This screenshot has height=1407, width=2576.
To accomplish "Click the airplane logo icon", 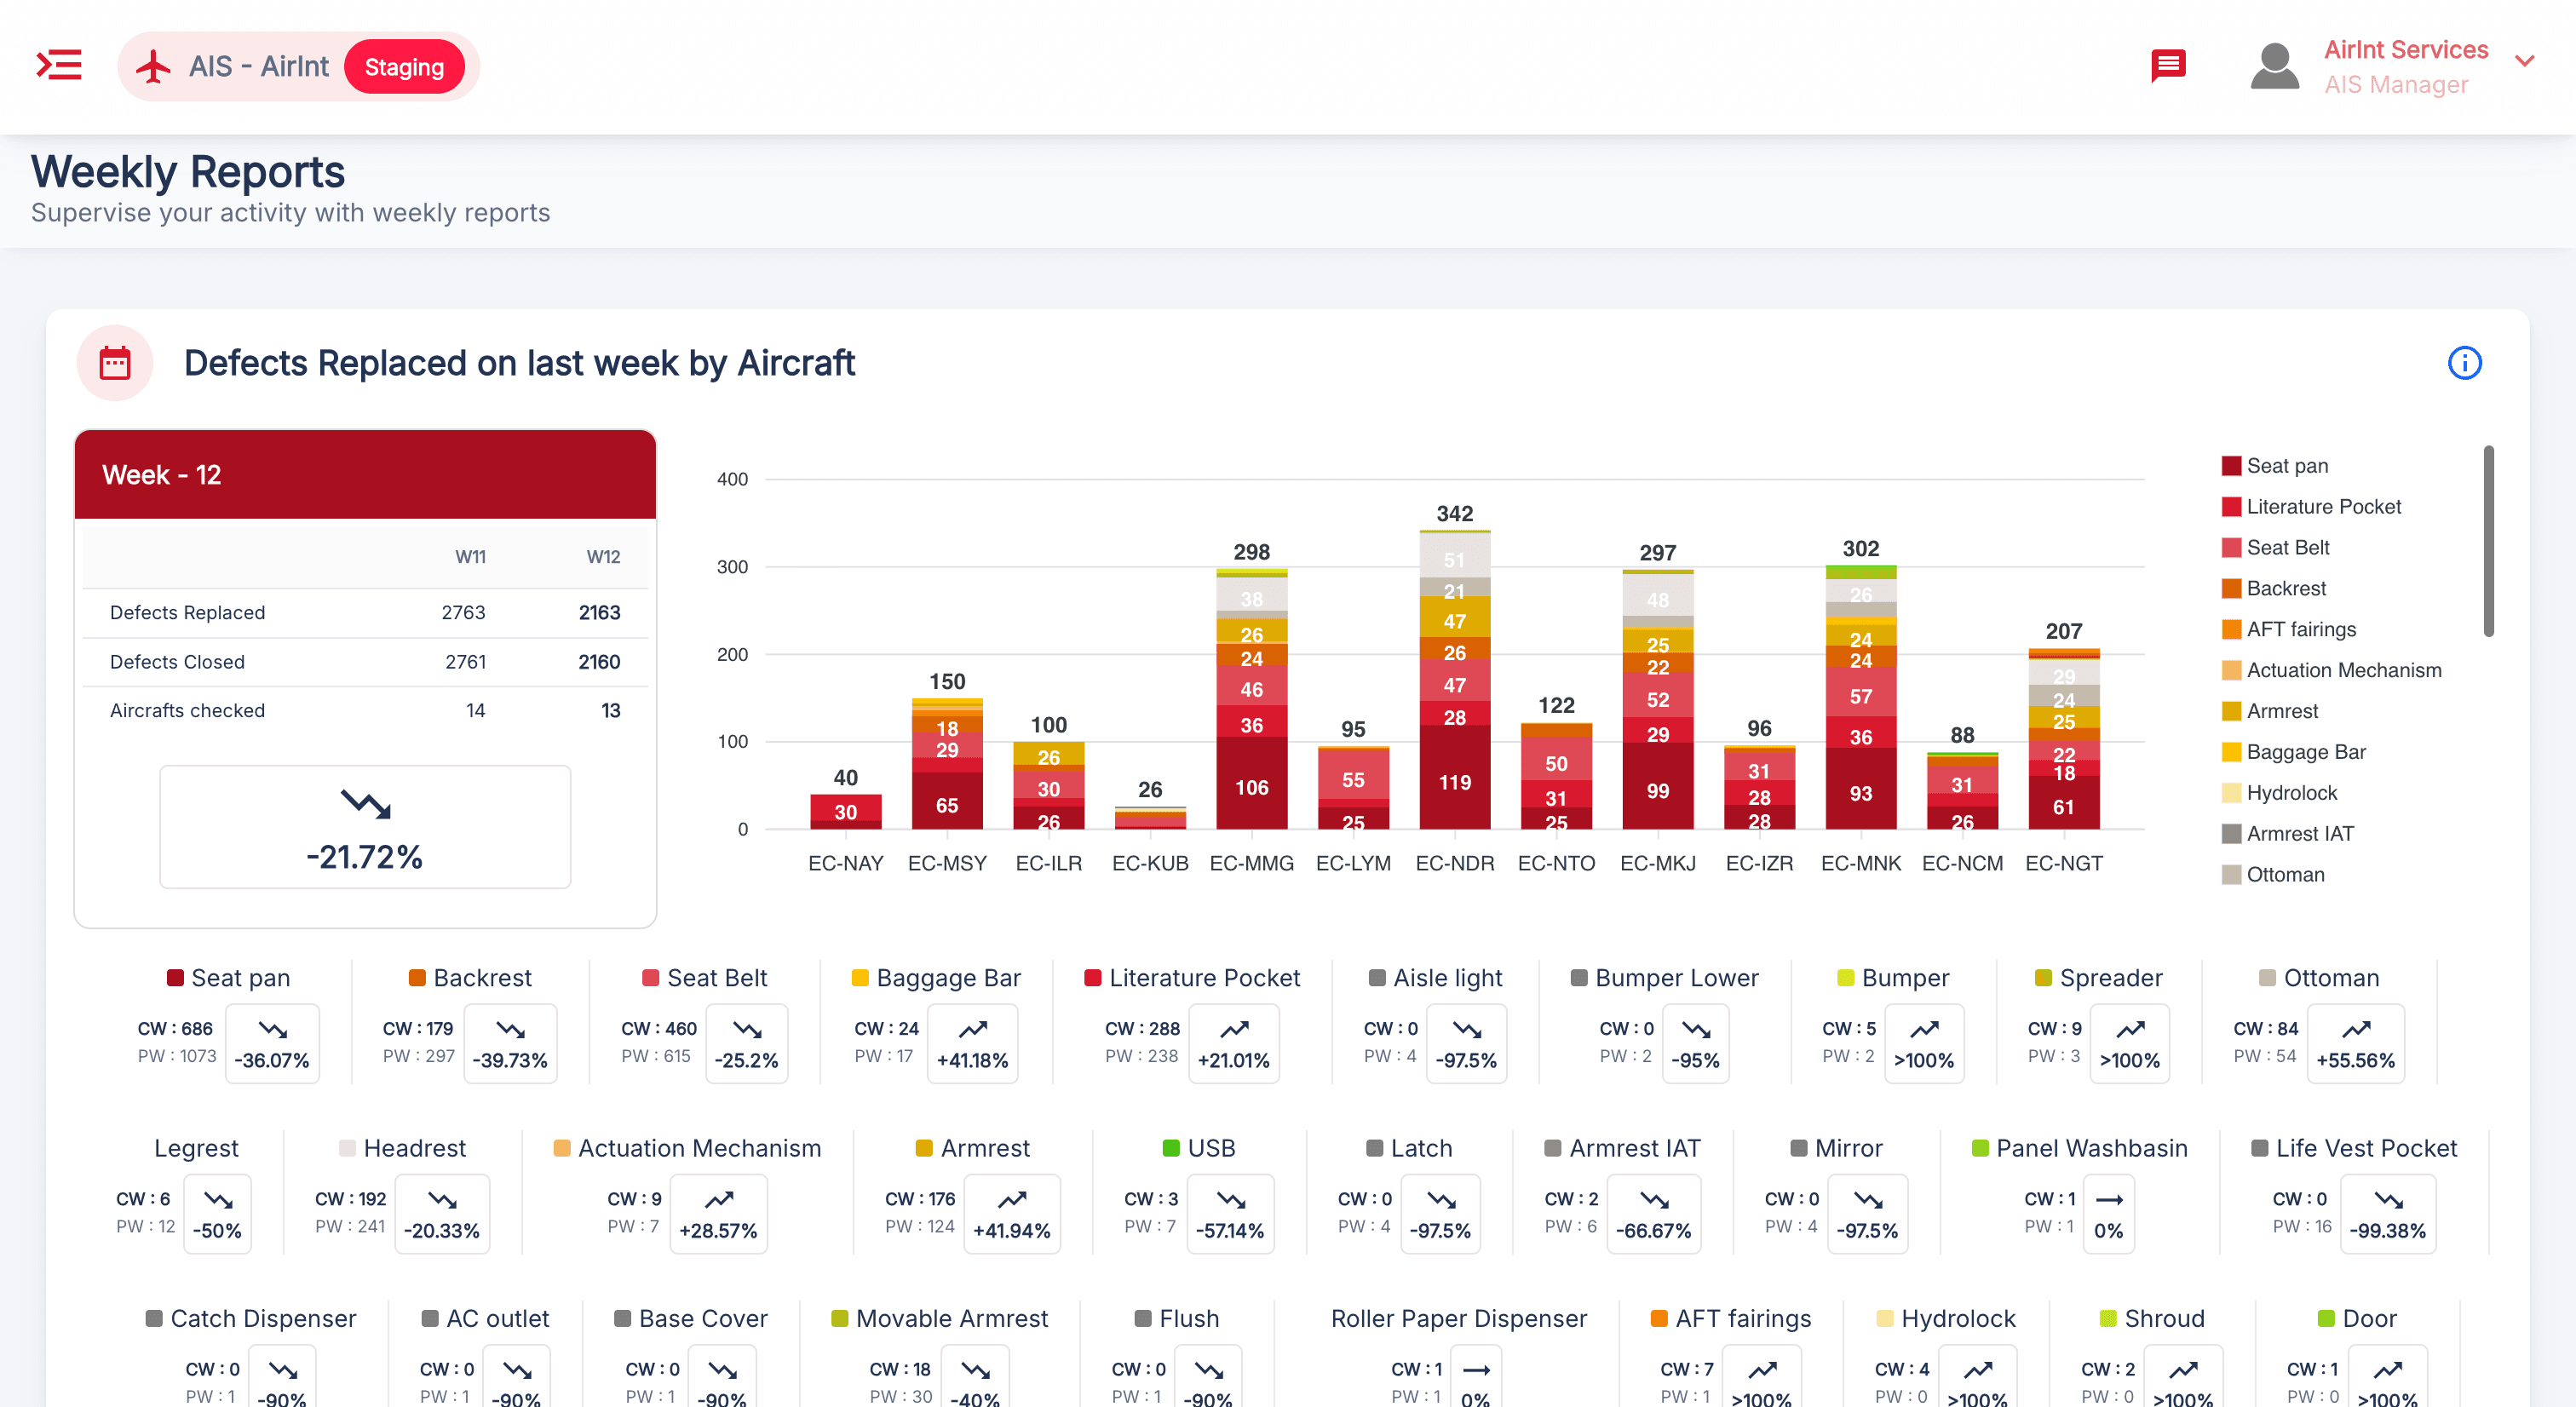I will [153, 67].
